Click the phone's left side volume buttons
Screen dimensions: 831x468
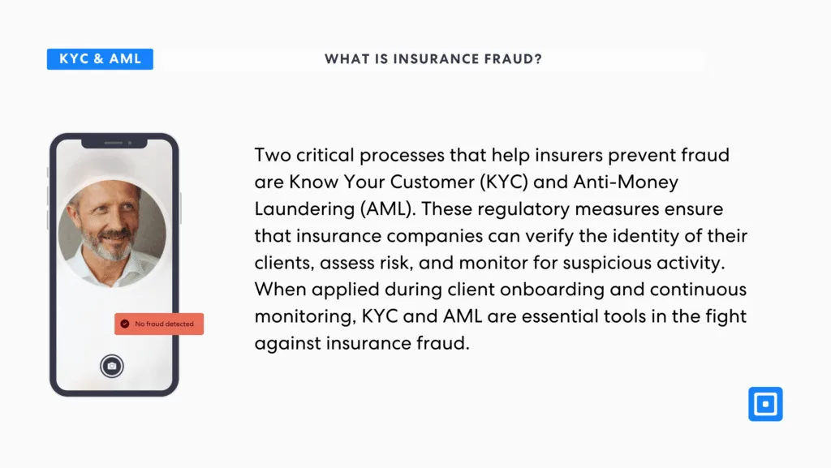(x=48, y=208)
